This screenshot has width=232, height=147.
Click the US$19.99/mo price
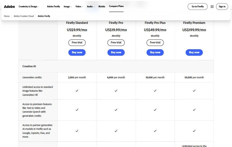coord(116,30)
